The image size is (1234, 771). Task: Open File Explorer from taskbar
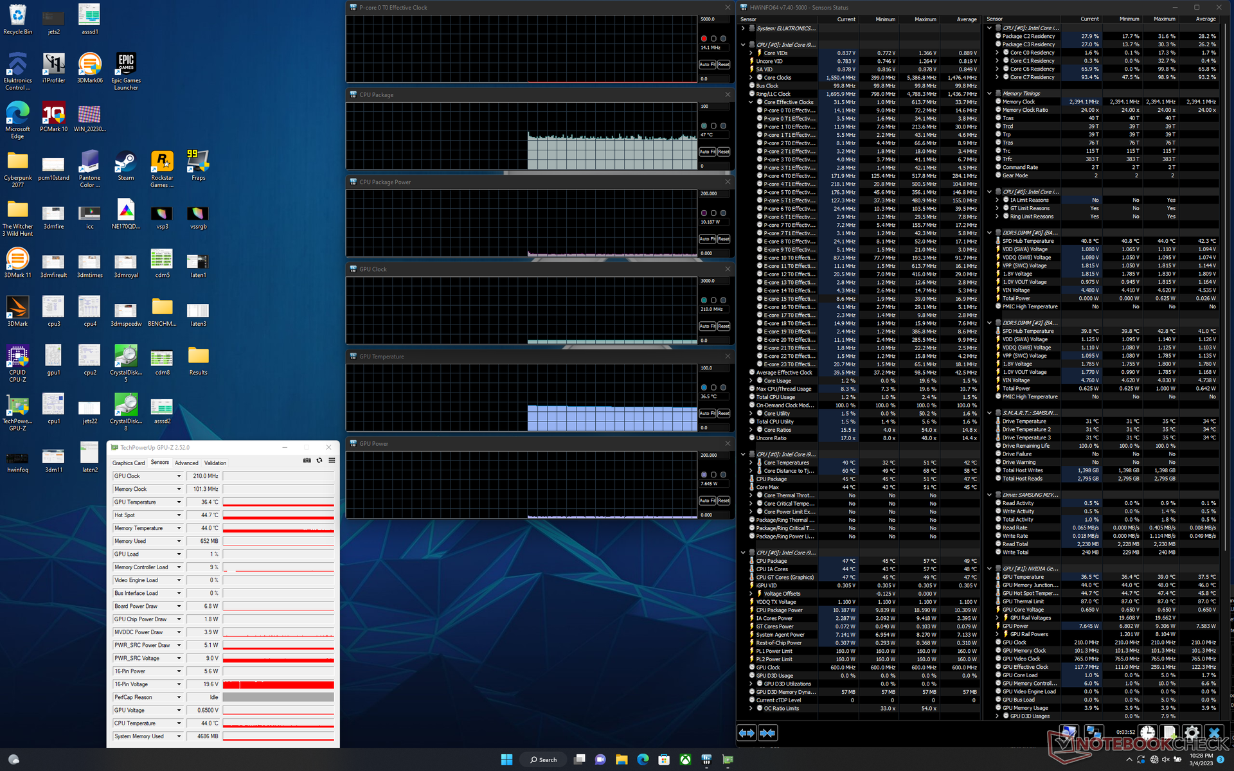point(621,759)
